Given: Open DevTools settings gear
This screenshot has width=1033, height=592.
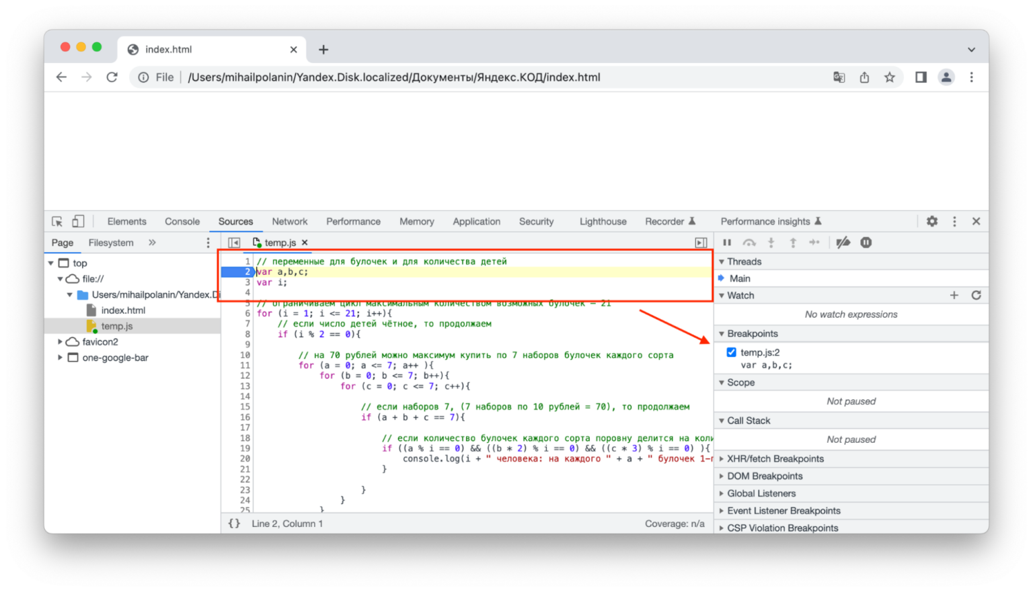Looking at the screenshot, I should tap(932, 221).
